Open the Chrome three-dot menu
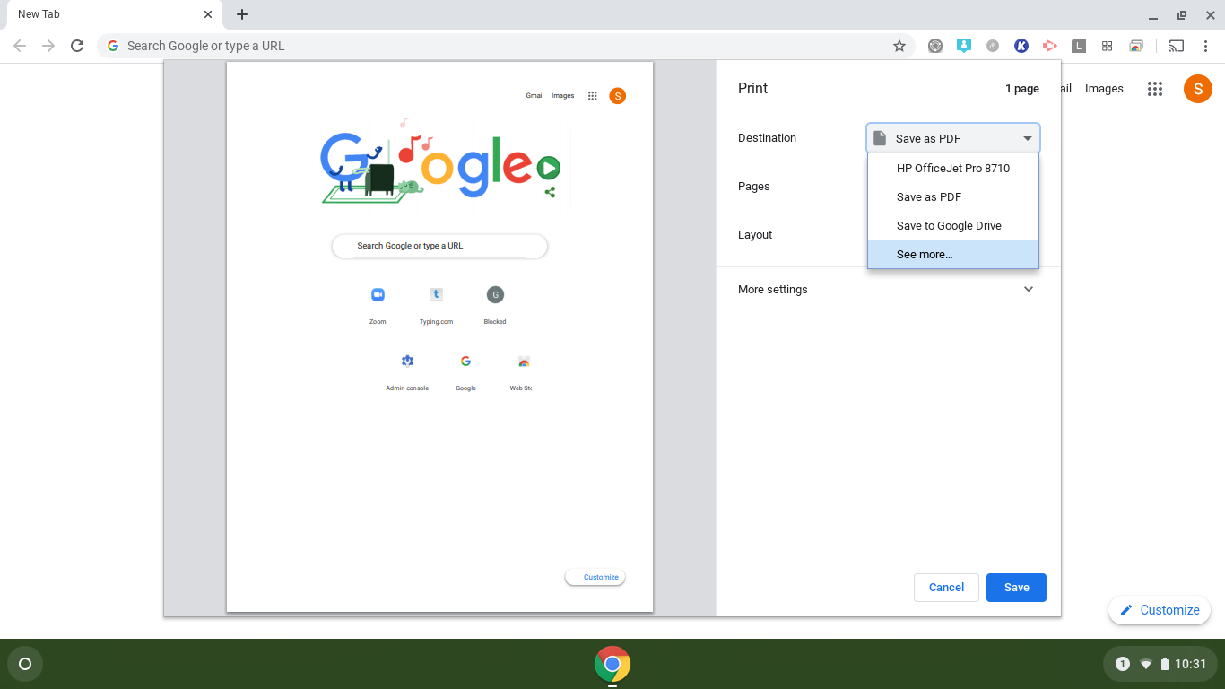This screenshot has width=1225, height=689. [x=1205, y=46]
